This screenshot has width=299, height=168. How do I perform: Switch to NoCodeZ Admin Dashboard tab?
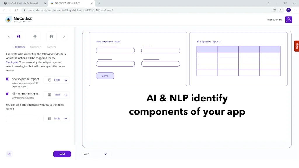23,3
